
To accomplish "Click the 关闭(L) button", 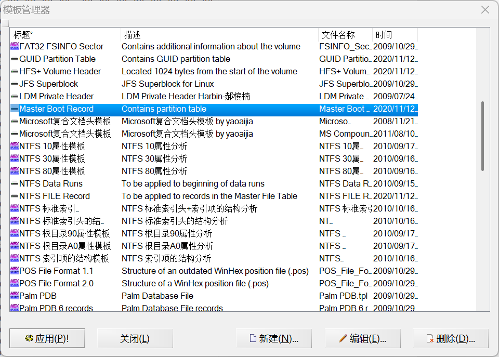I will click(135, 338).
